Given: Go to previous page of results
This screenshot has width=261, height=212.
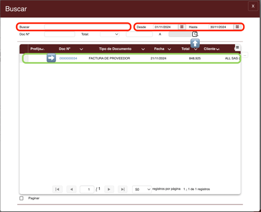Looking at the screenshot, I should [x=72, y=190].
